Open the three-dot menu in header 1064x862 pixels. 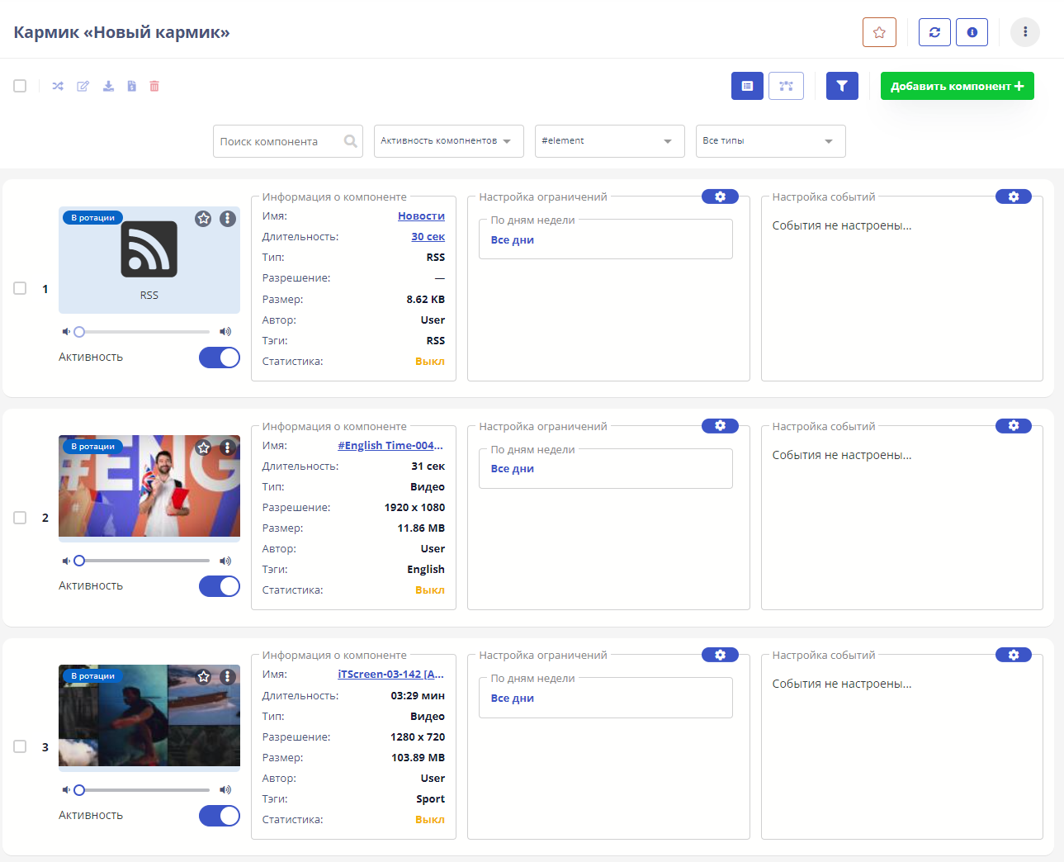tap(1025, 32)
